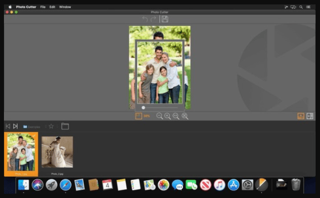Open Finder from the Dock
Screen dimensions: 320x198
(x=23, y=185)
